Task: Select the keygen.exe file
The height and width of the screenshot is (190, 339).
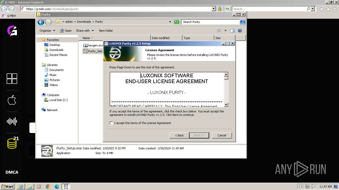Action: point(93,45)
